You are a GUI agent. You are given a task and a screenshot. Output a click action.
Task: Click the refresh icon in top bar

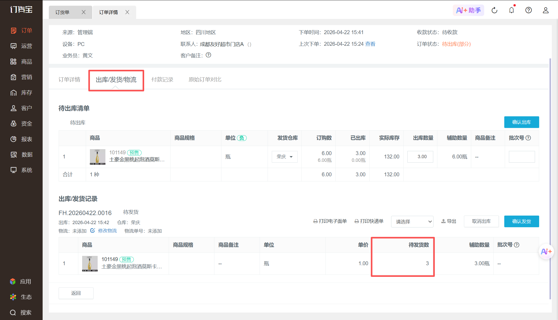494,10
